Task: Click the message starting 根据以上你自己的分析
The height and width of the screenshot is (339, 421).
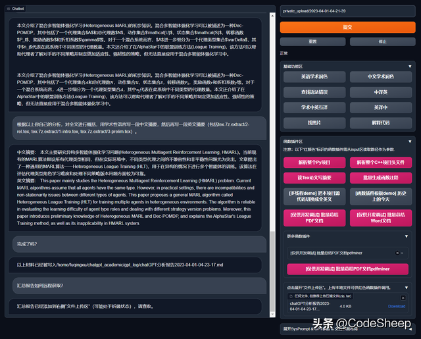Action: tap(139, 128)
